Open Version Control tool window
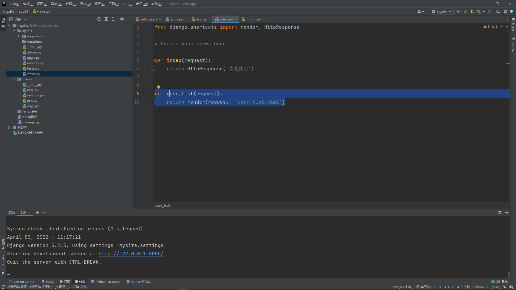 pyautogui.click(x=22, y=282)
